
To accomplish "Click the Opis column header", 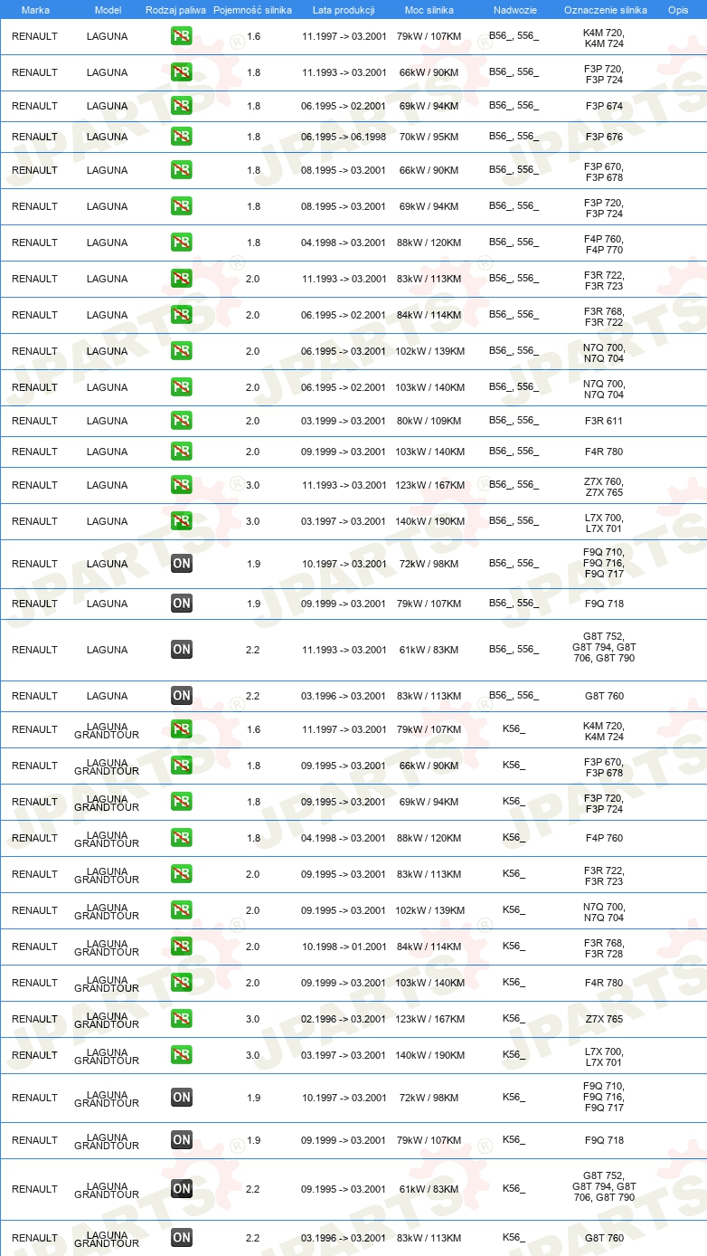I will (678, 10).
